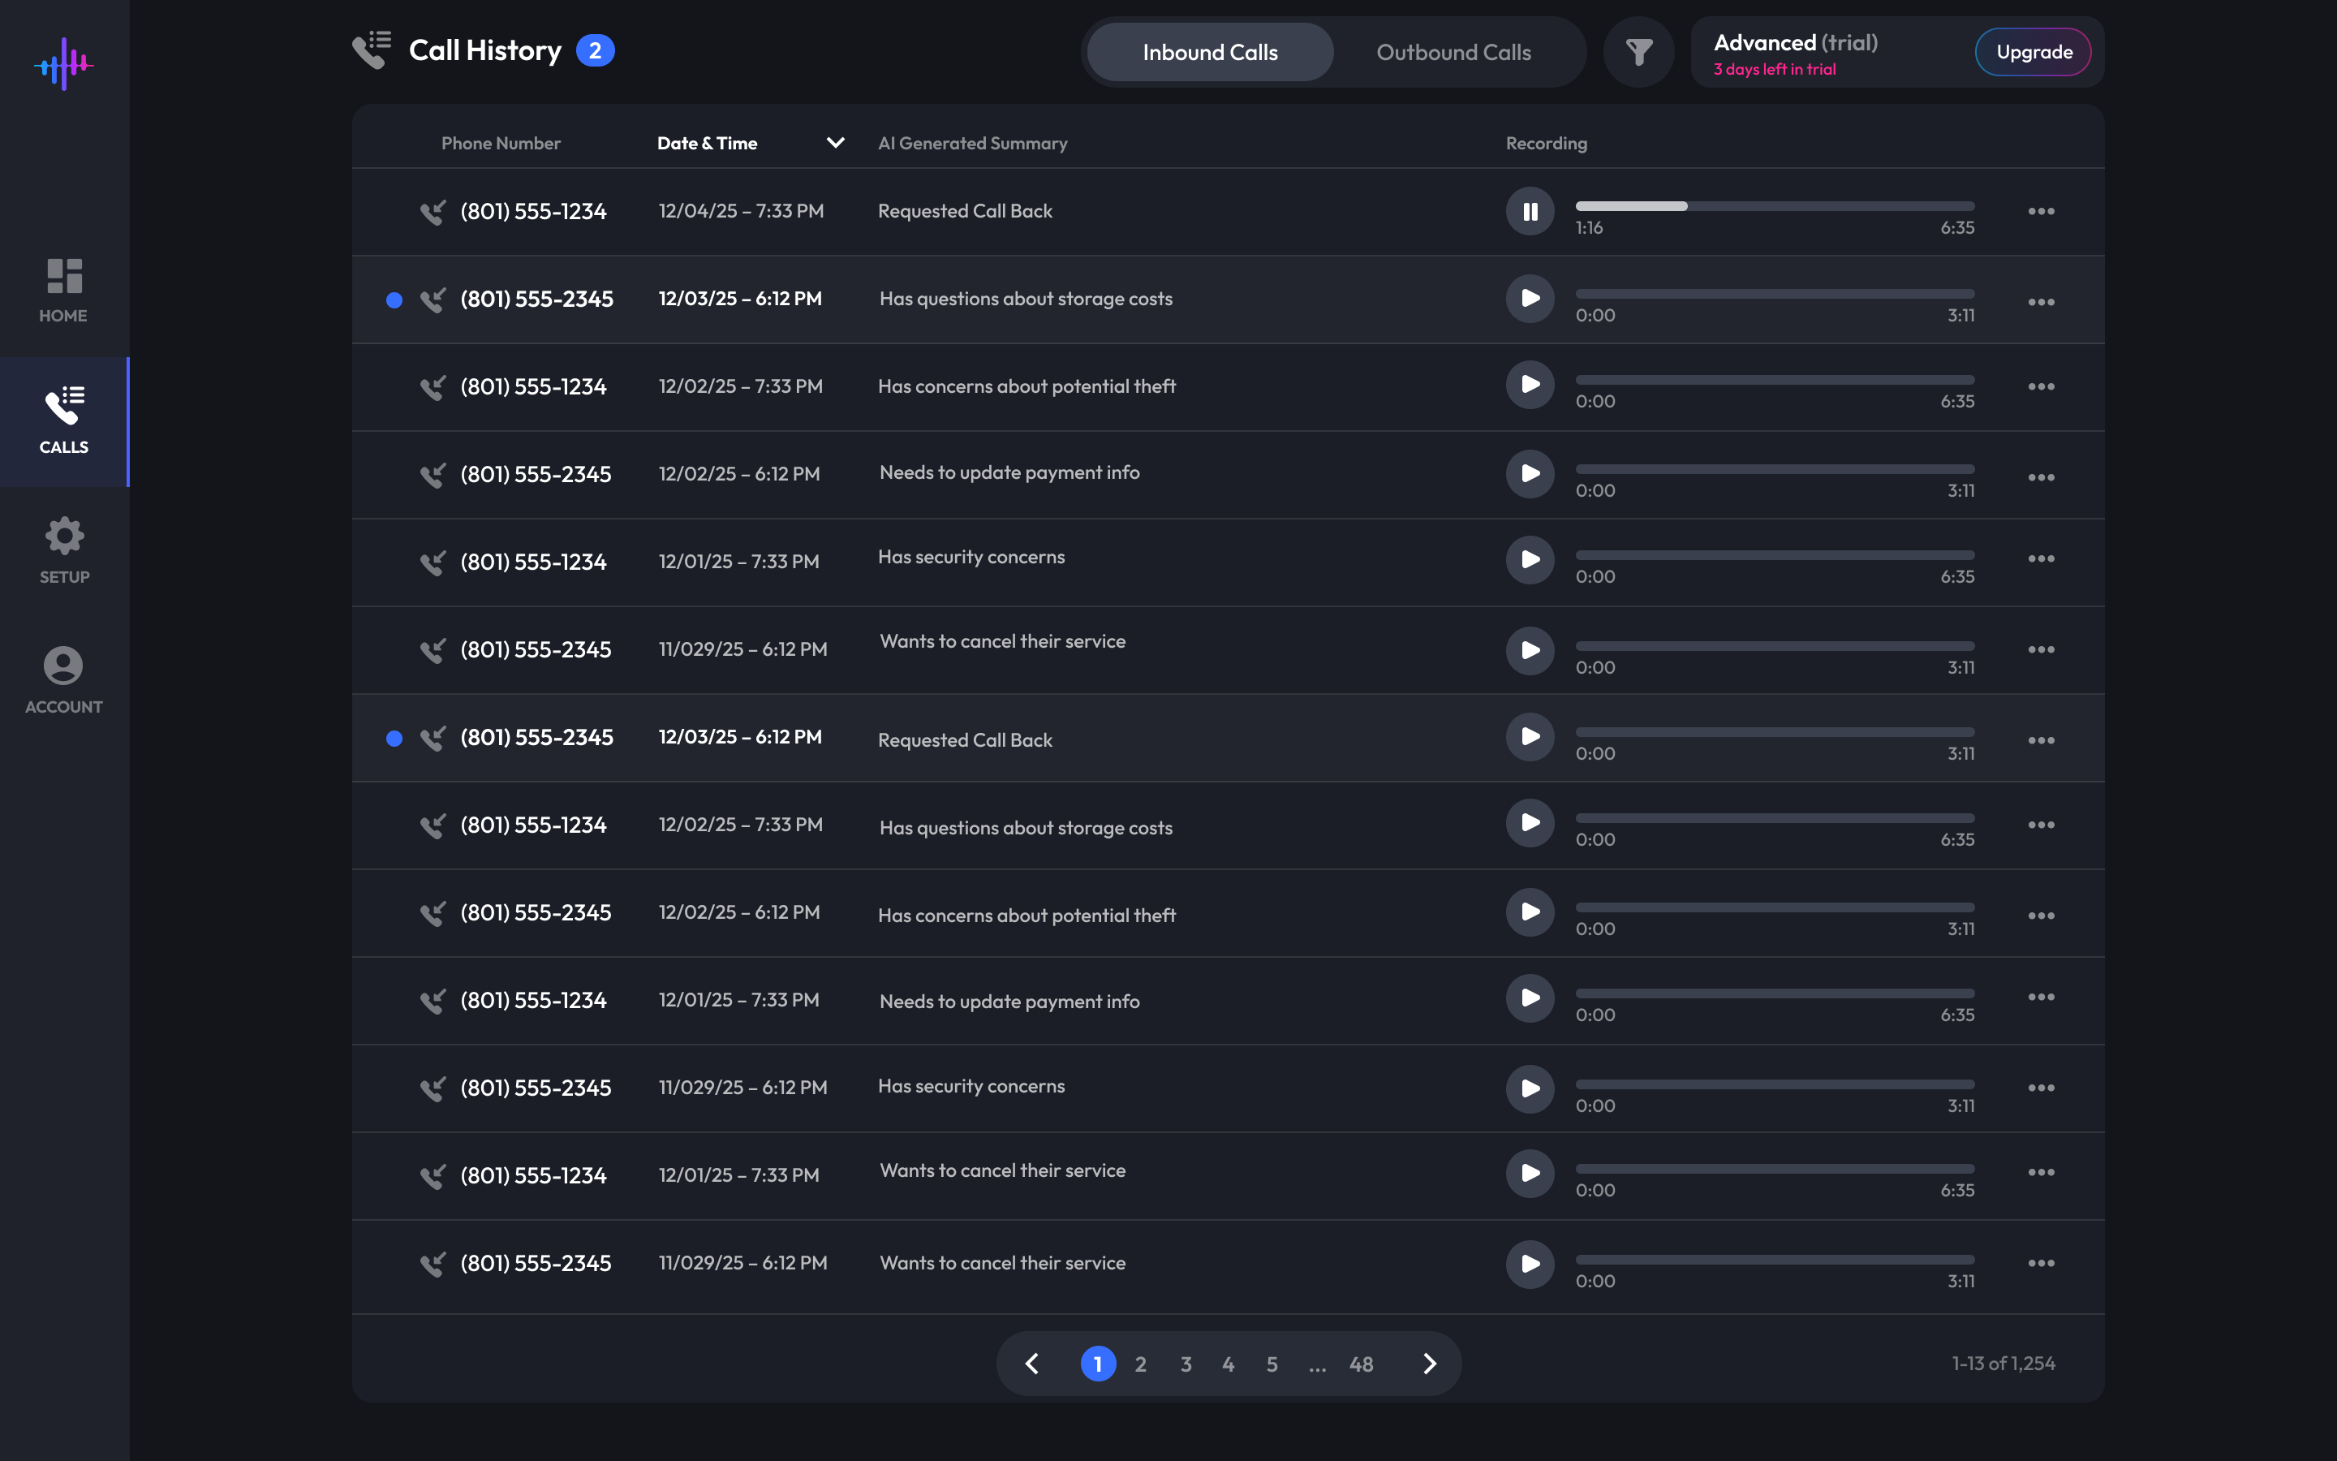Open the Calls sidebar item
The height and width of the screenshot is (1461, 2337).
pyautogui.click(x=64, y=421)
